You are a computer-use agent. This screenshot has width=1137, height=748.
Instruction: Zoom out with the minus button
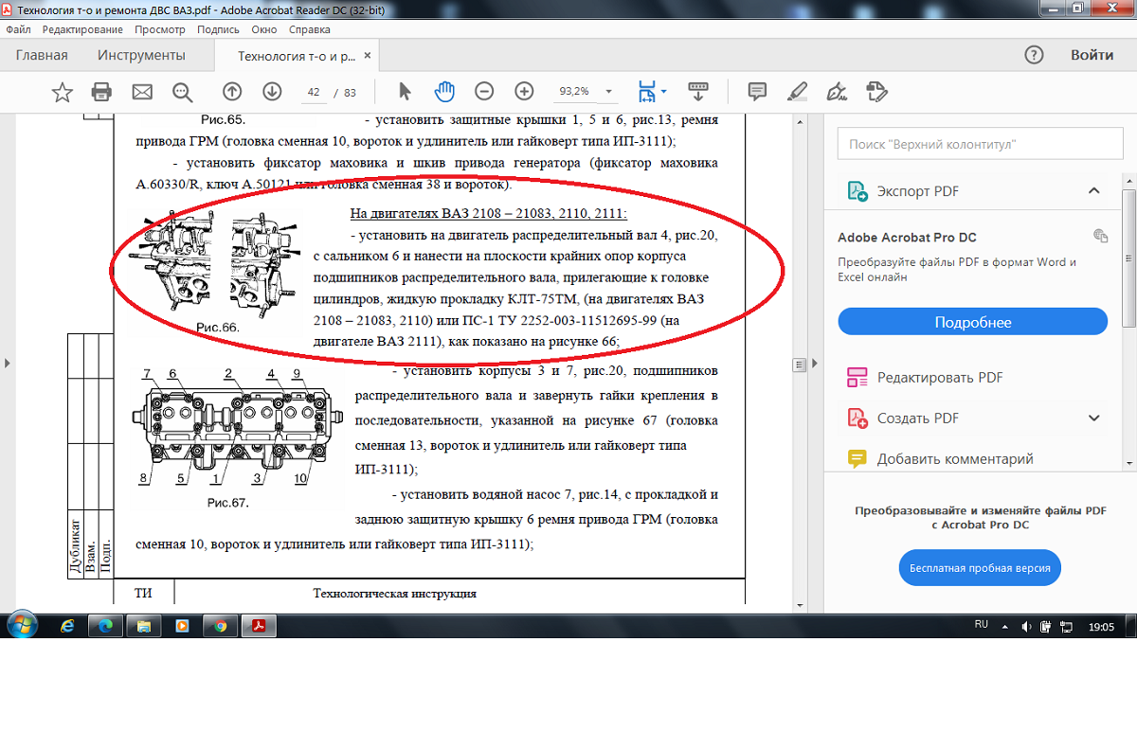tap(484, 92)
